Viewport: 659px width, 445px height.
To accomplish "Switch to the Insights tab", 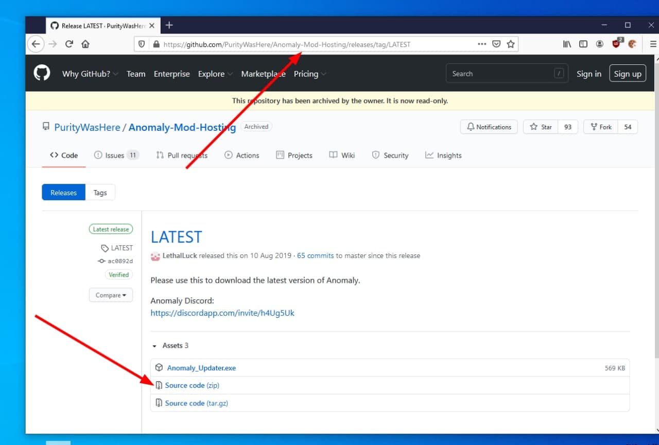I will click(443, 155).
